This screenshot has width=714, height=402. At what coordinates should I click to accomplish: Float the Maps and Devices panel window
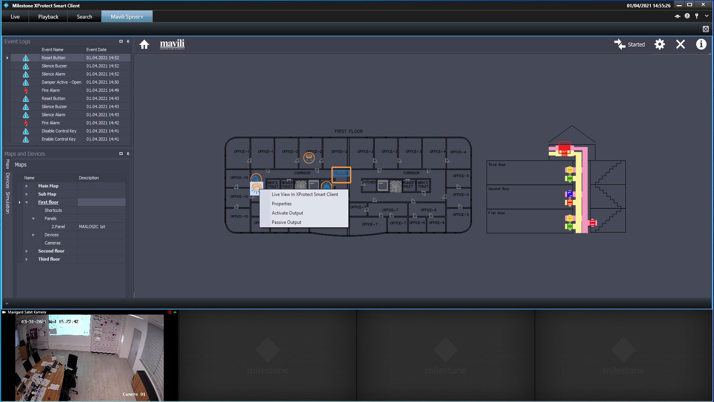pos(121,154)
